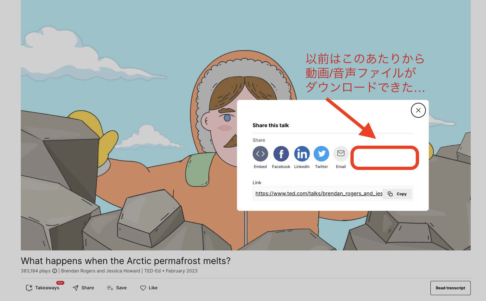Open the Takeaways panel
This screenshot has height=301, width=486.
43,288
